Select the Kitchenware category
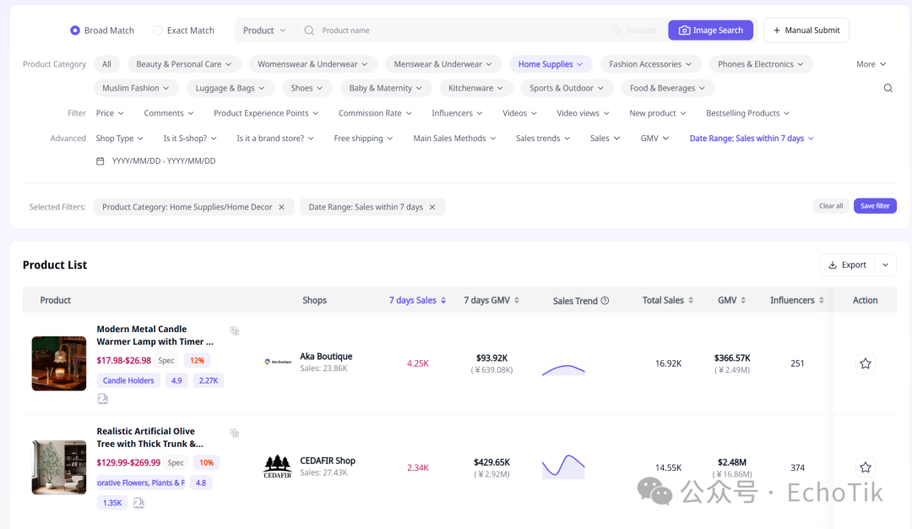The height and width of the screenshot is (529, 912). pos(475,88)
